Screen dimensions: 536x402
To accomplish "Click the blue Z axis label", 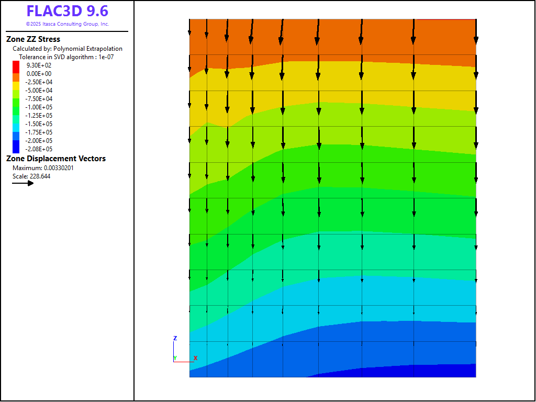I will click(175, 339).
